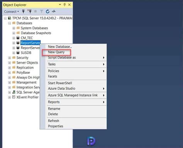Click the XEvent Profiler icon
Image resolution: width=183 pixels, height=148 pixels.
(x=14, y=97)
